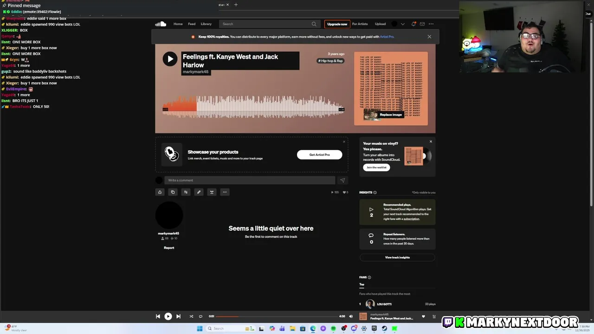
Task: Click the Write a comment field
Action: 250,180
